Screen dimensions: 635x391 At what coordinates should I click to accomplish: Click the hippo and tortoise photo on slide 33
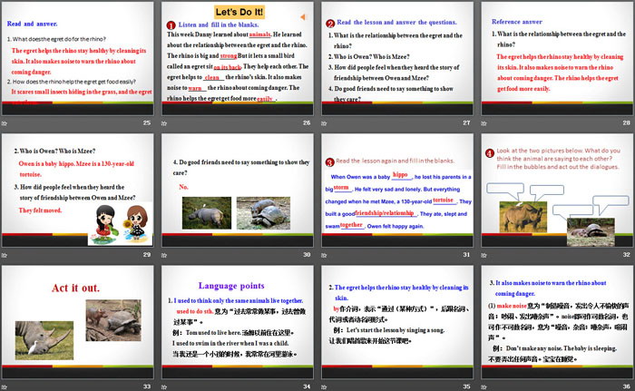113,320
